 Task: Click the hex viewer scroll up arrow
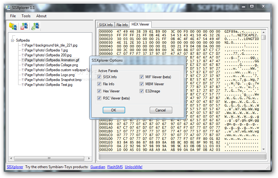point(264,32)
